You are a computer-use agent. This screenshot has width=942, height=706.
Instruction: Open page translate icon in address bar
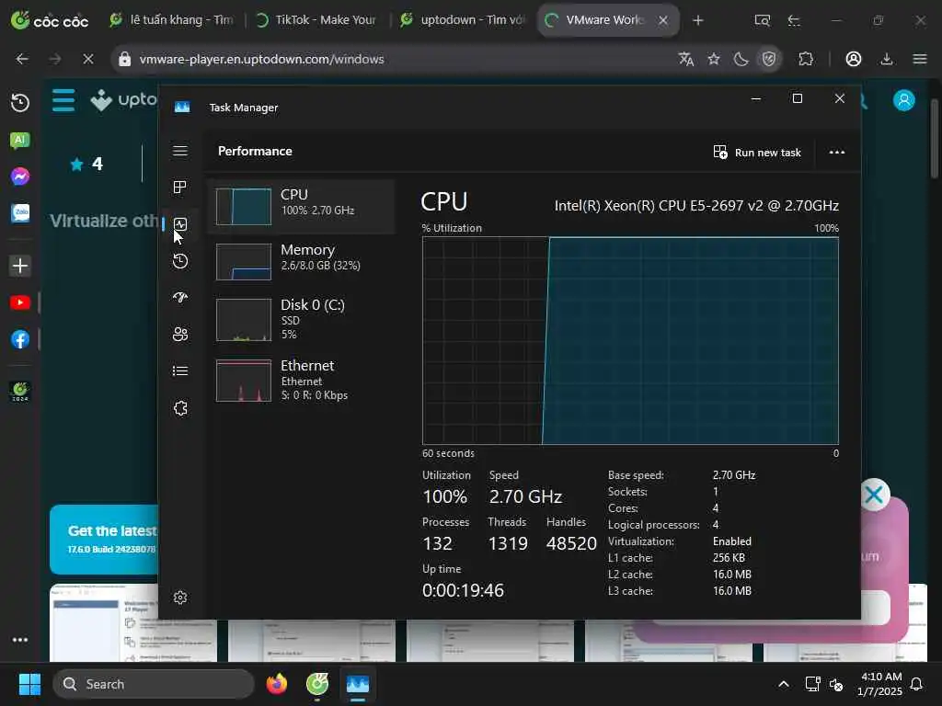(686, 59)
